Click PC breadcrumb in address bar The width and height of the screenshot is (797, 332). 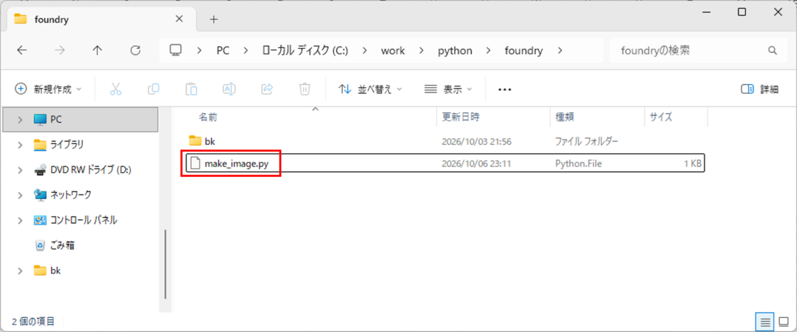(223, 51)
